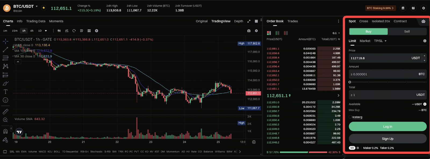The width and height of the screenshot is (430, 159).
Task: Open the BTC/USDT pair selector dropdown
Action: point(37,6)
